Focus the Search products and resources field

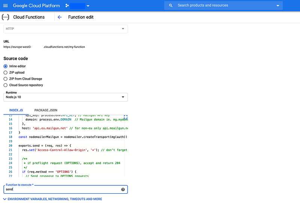(223, 5)
